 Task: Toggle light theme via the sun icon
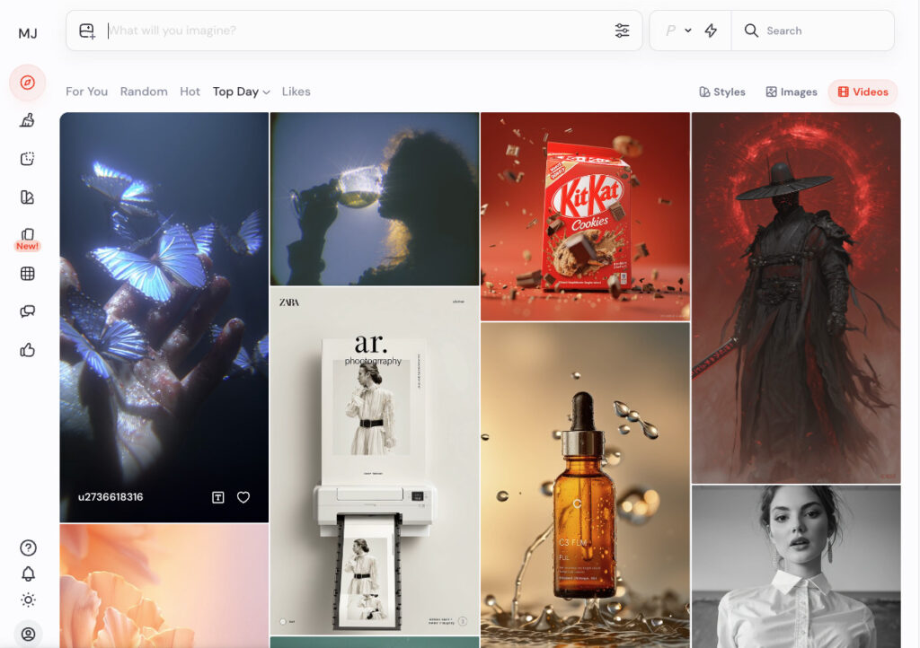tap(28, 600)
